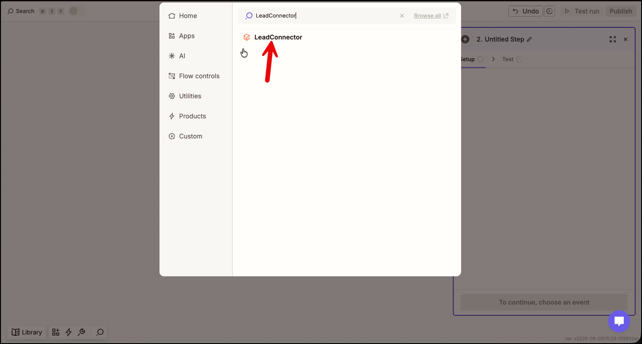Click the Products lightning icon
The image size is (642, 344).
tap(172, 116)
